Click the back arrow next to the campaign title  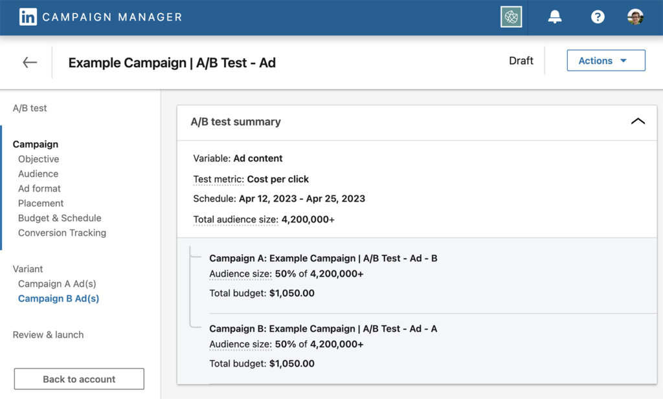coord(29,62)
